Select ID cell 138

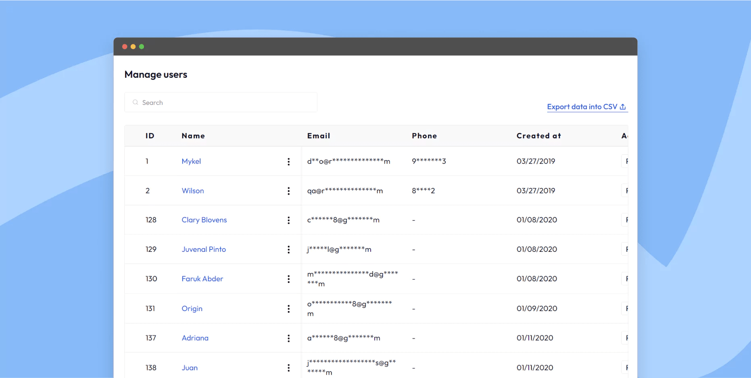tap(151, 368)
